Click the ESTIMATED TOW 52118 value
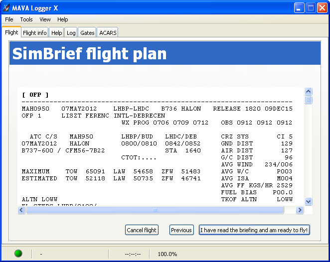This screenshot has width=330, height=262. click(95, 178)
